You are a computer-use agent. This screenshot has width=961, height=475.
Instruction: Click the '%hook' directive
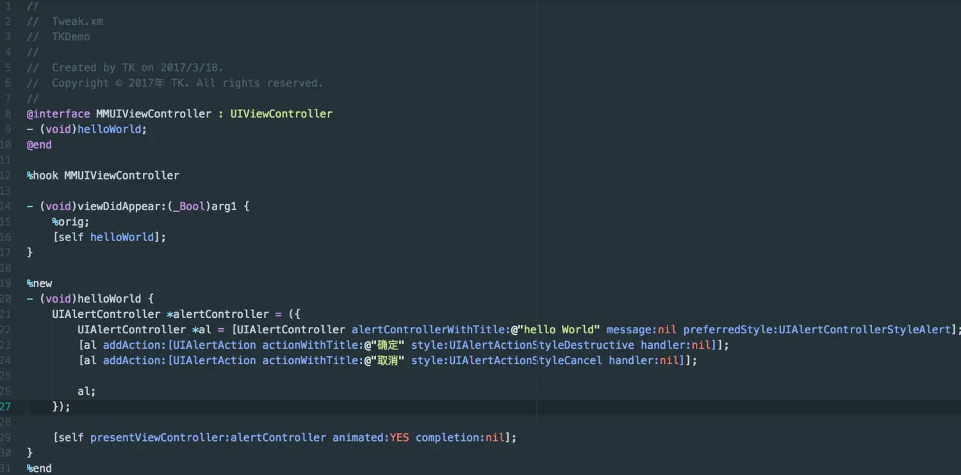[42, 175]
